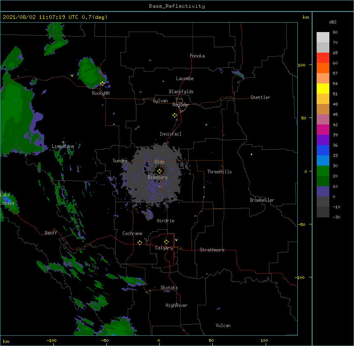Screen dimensions: 354x346
Task: Click the ThreeHills label
Action: [219, 172]
